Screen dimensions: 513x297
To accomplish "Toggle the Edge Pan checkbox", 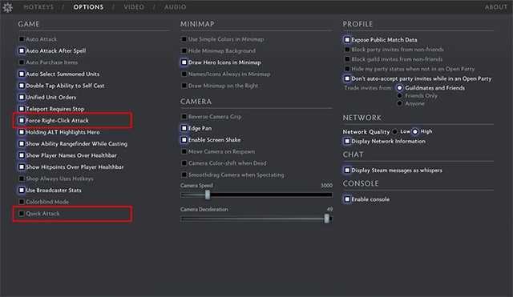I will pyautogui.click(x=184, y=128).
